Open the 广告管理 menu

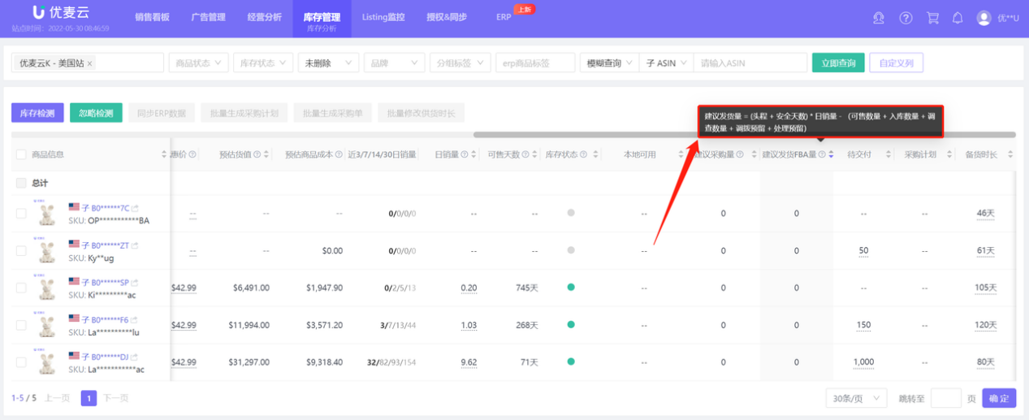[x=208, y=17]
